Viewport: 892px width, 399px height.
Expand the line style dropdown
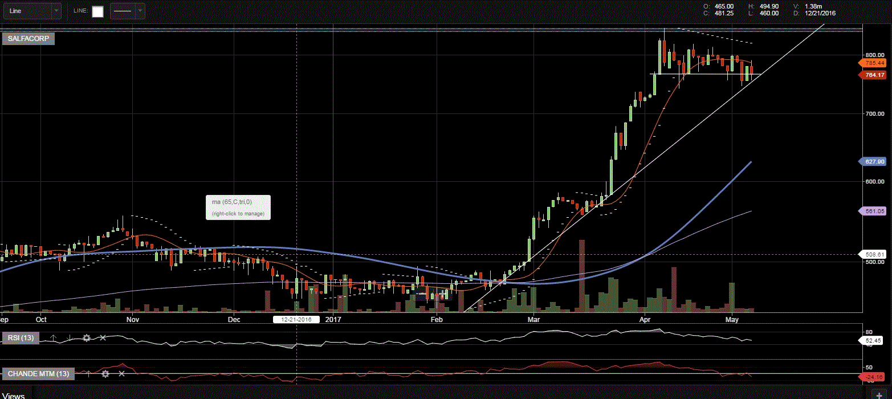[127, 11]
